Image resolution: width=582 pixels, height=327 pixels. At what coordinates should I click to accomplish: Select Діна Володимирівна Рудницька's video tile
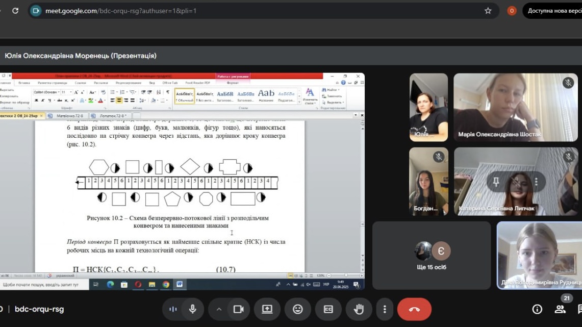(539, 255)
